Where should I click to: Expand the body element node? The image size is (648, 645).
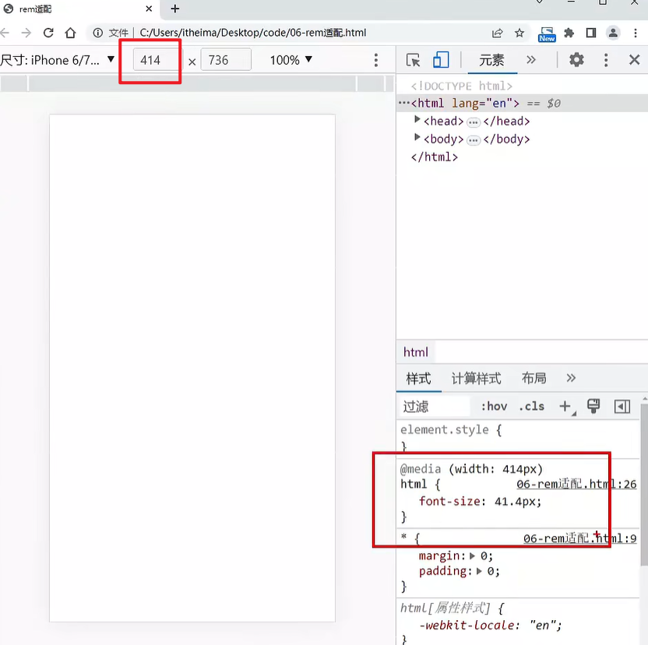(417, 138)
